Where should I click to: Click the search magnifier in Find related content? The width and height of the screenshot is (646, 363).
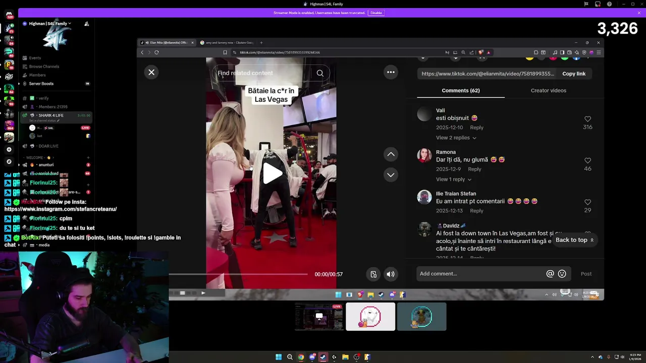(320, 73)
